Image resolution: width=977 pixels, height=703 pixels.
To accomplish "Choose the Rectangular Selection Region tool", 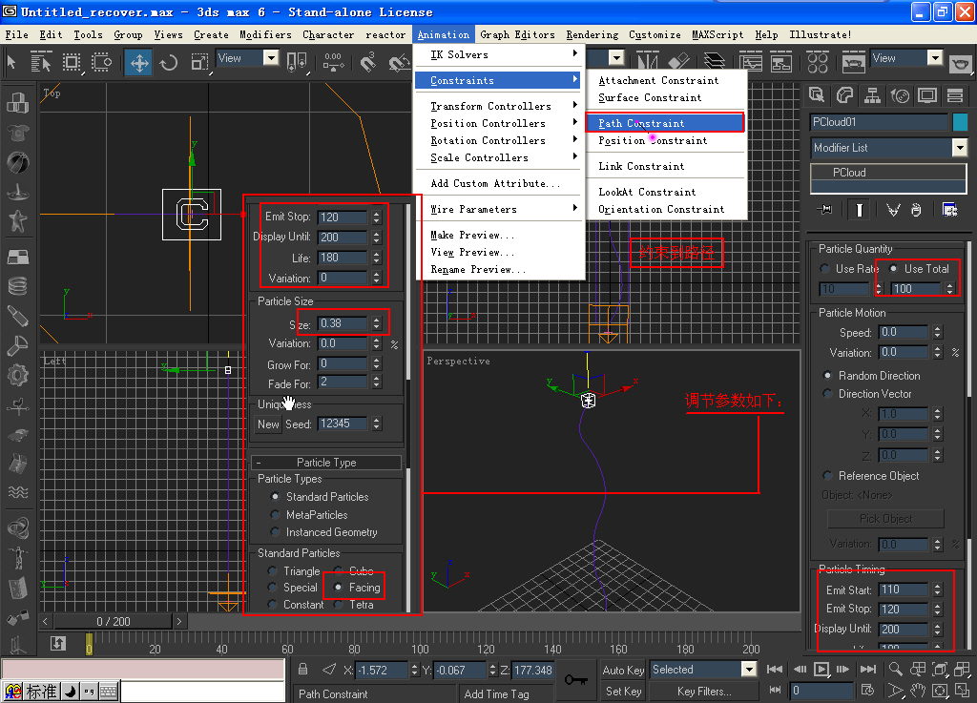I will pyautogui.click(x=72, y=62).
